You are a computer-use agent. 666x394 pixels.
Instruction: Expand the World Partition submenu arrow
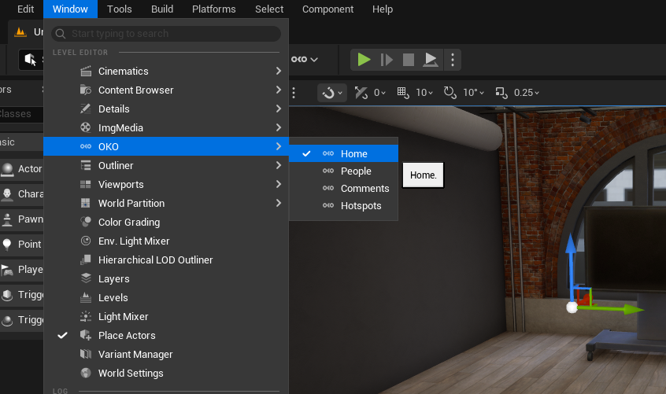tap(279, 203)
